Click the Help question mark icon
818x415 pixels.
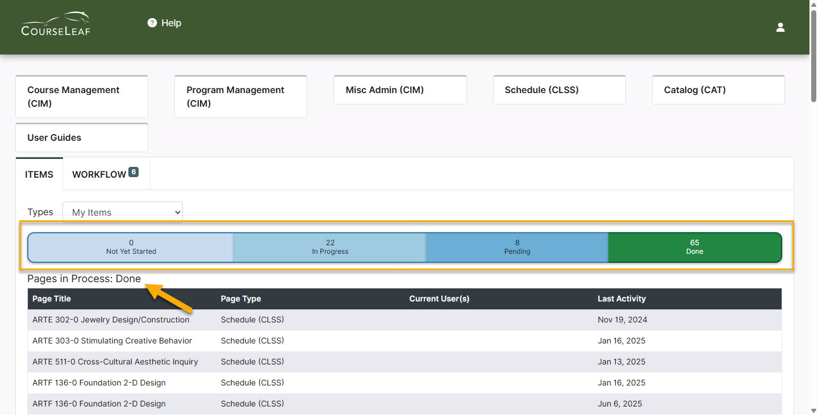point(152,23)
